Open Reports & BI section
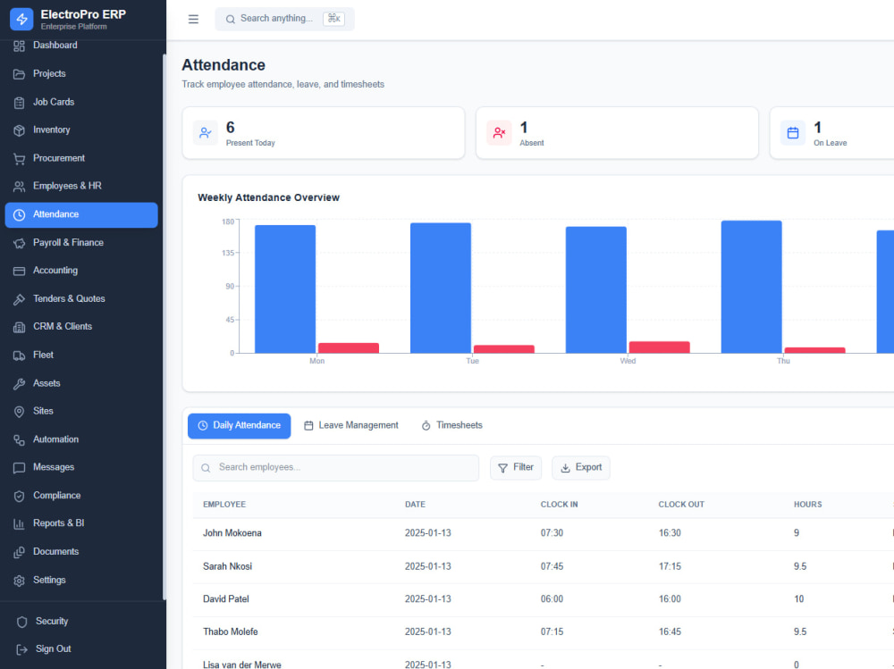 click(81, 523)
